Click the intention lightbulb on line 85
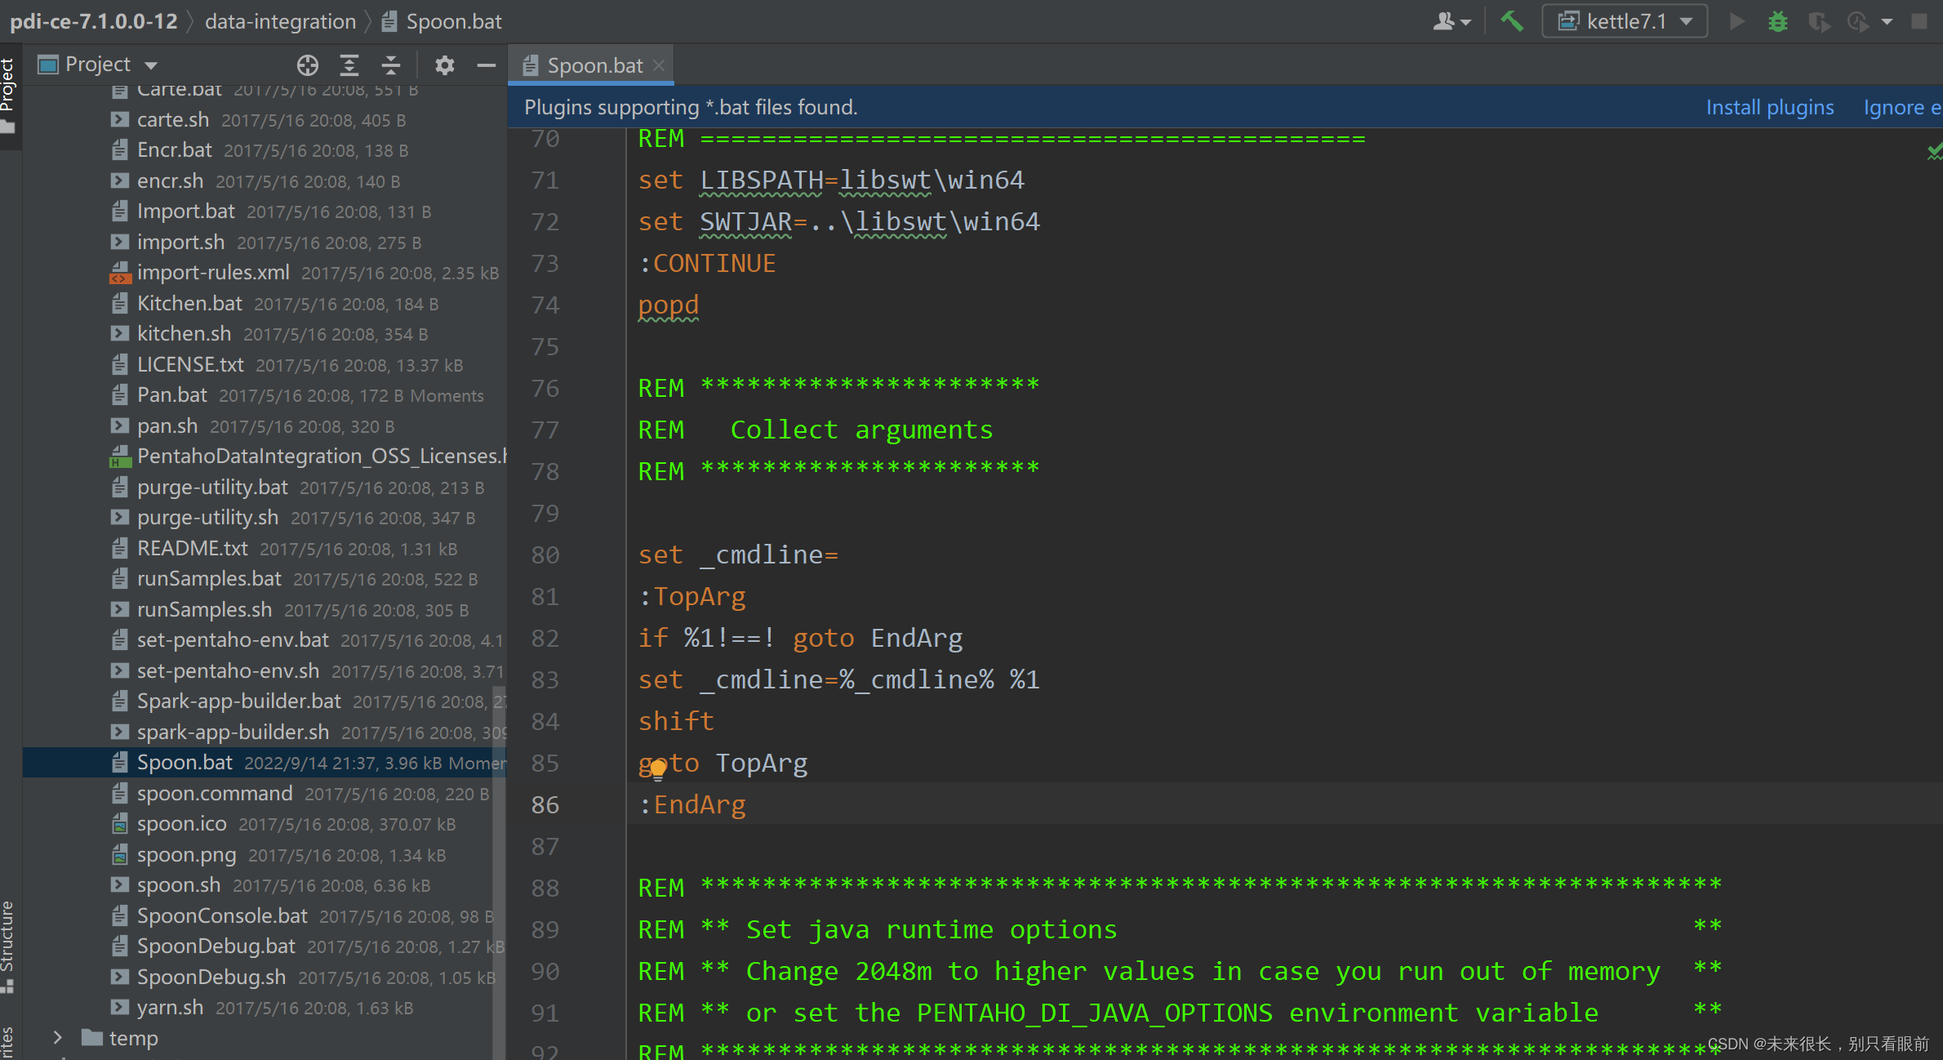The width and height of the screenshot is (1943, 1060). click(658, 768)
